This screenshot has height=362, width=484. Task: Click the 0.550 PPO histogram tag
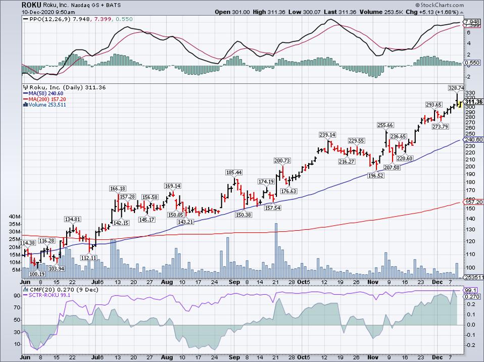[x=472, y=63]
